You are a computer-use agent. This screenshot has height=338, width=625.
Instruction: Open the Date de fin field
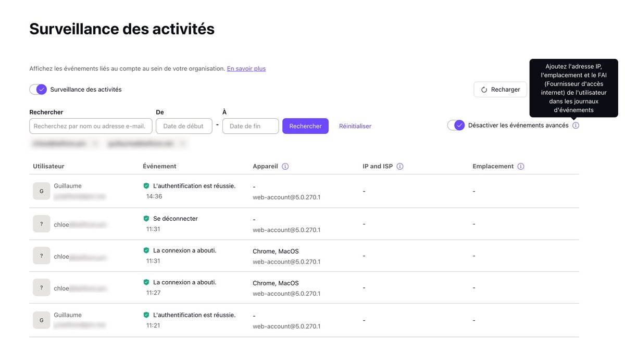(251, 126)
